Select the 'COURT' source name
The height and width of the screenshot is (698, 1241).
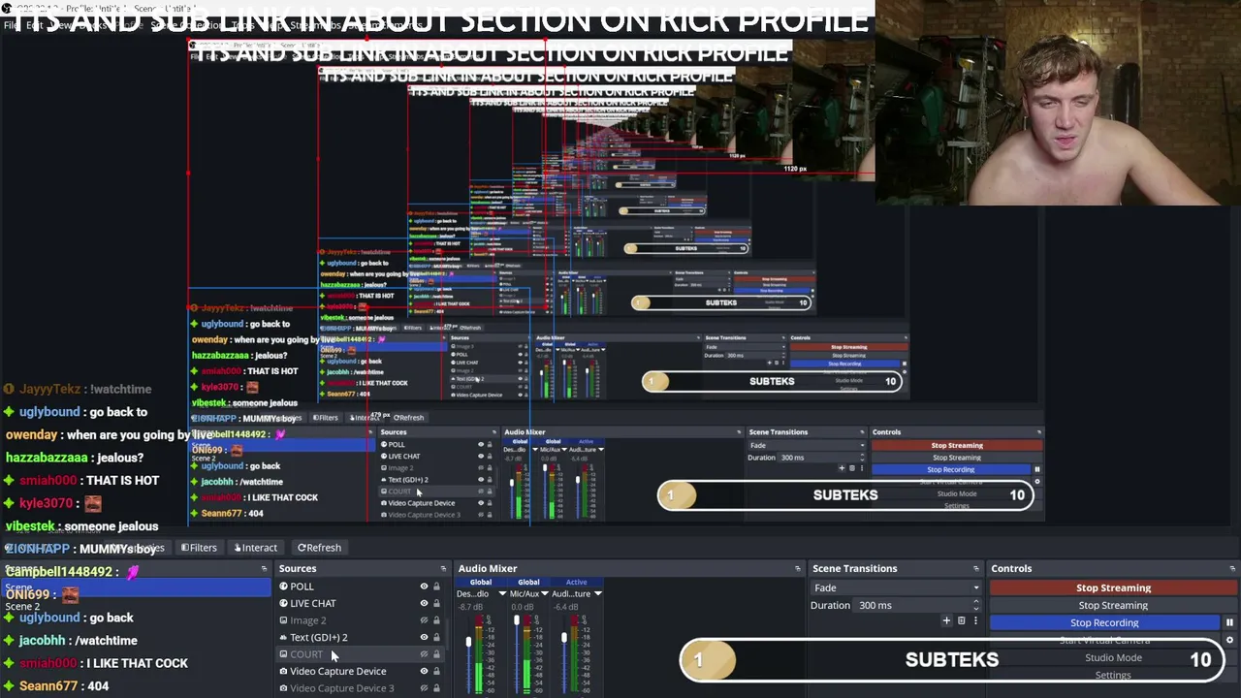[305, 654]
